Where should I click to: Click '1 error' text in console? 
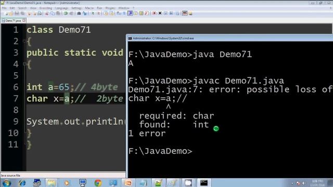pos(147,133)
